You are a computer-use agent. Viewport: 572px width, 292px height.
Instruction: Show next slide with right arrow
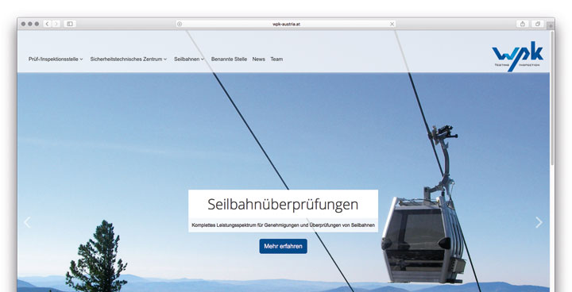539,222
